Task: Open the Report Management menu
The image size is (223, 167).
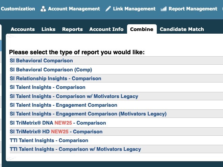Action: [x=193, y=9]
